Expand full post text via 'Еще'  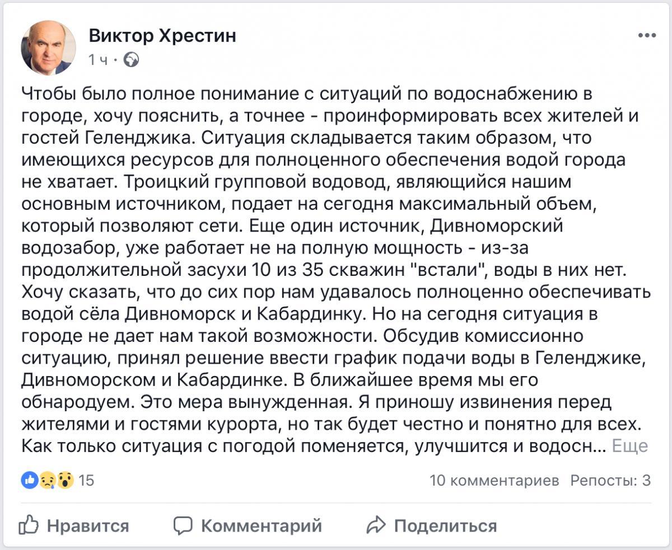coord(630,446)
